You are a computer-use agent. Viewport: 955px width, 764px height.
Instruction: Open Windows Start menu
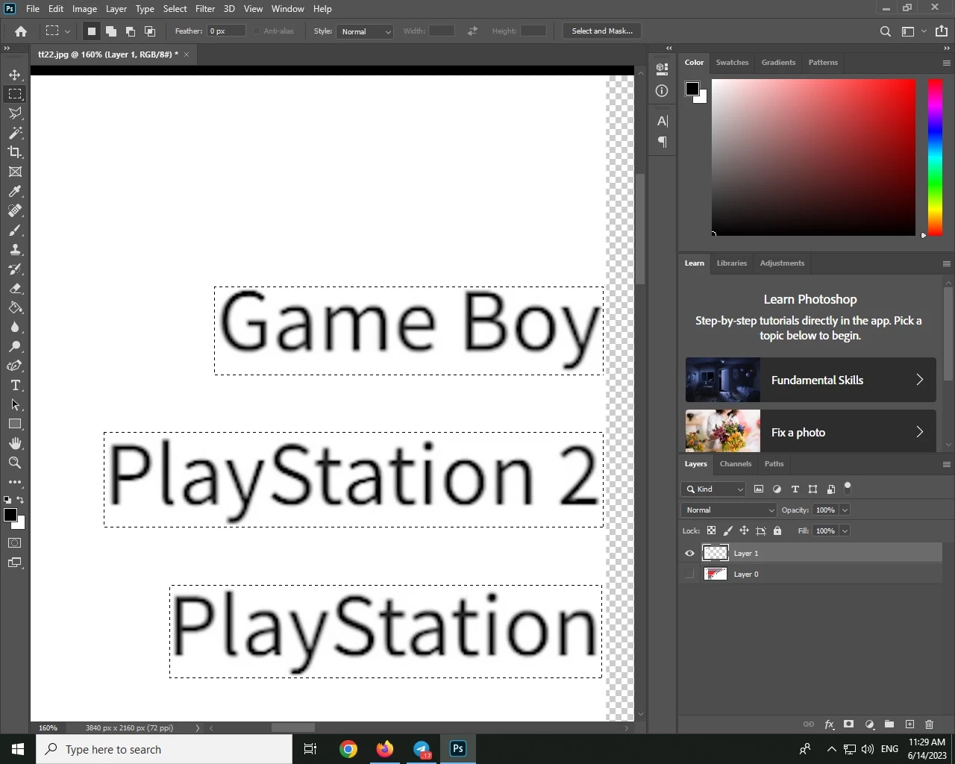click(18, 749)
